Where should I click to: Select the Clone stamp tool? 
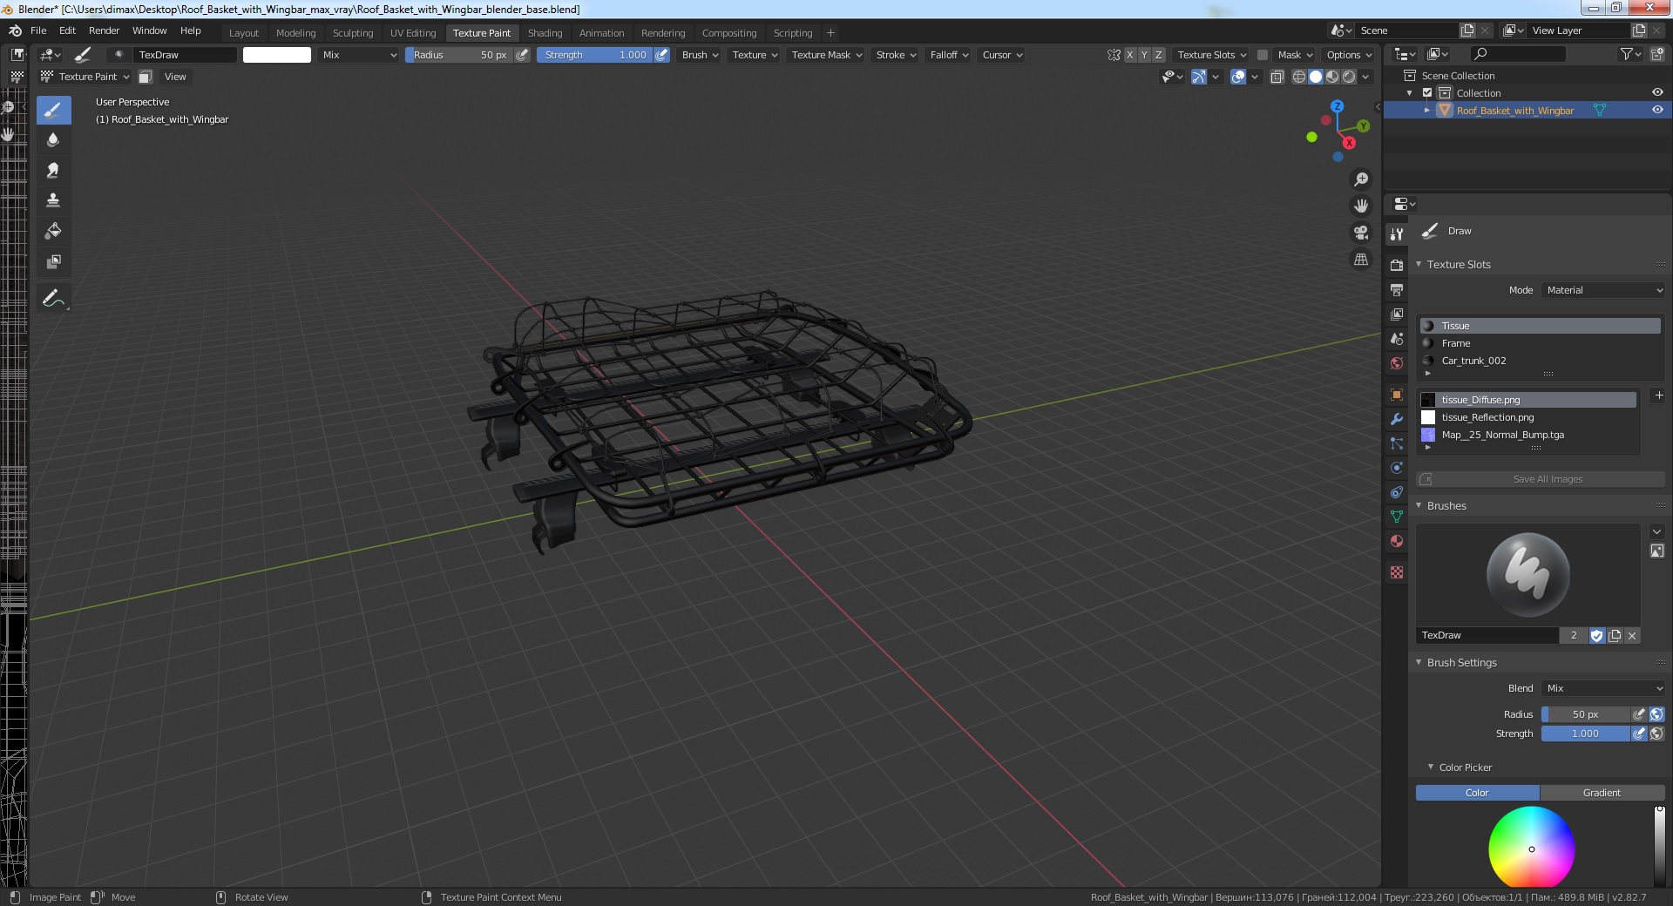[x=53, y=200]
